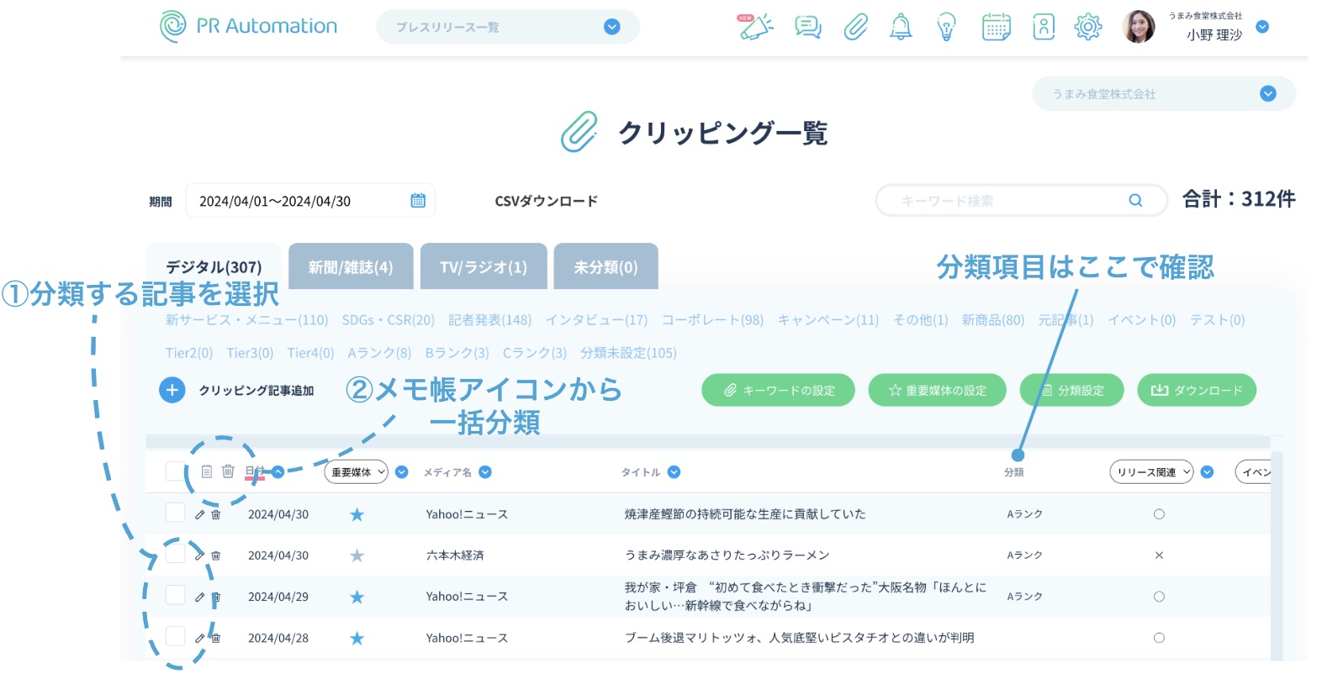Click the lightbulb ideas icon
Screen dimensions: 1322x684
pyautogui.click(x=946, y=27)
